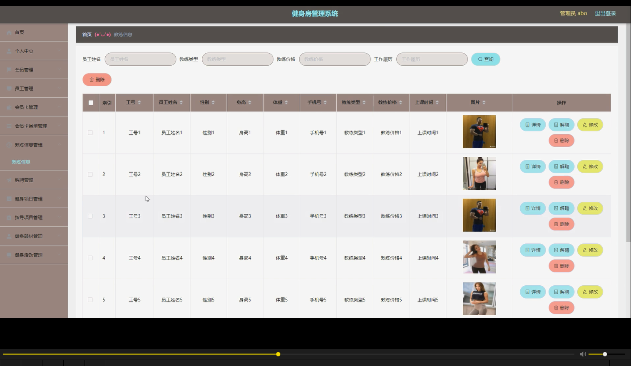This screenshot has width=631, height=366.
Task: Open the photo thumbnail in row 工号5
Action: point(479,299)
